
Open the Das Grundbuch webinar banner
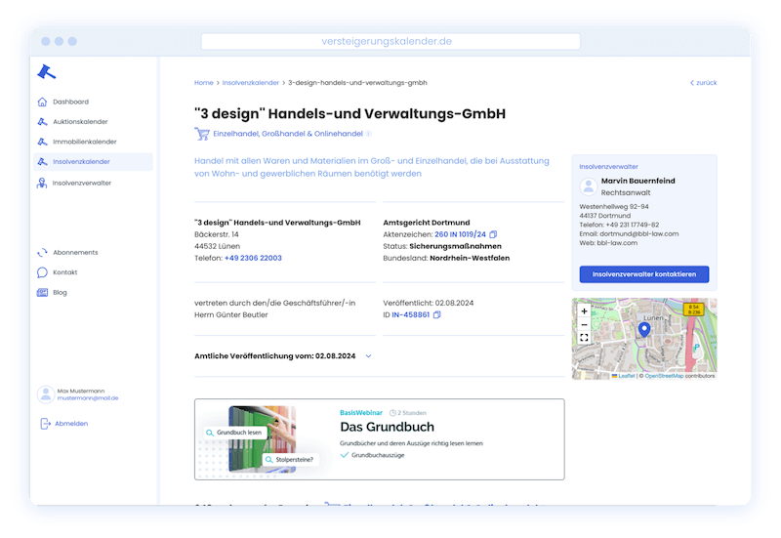point(379,439)
